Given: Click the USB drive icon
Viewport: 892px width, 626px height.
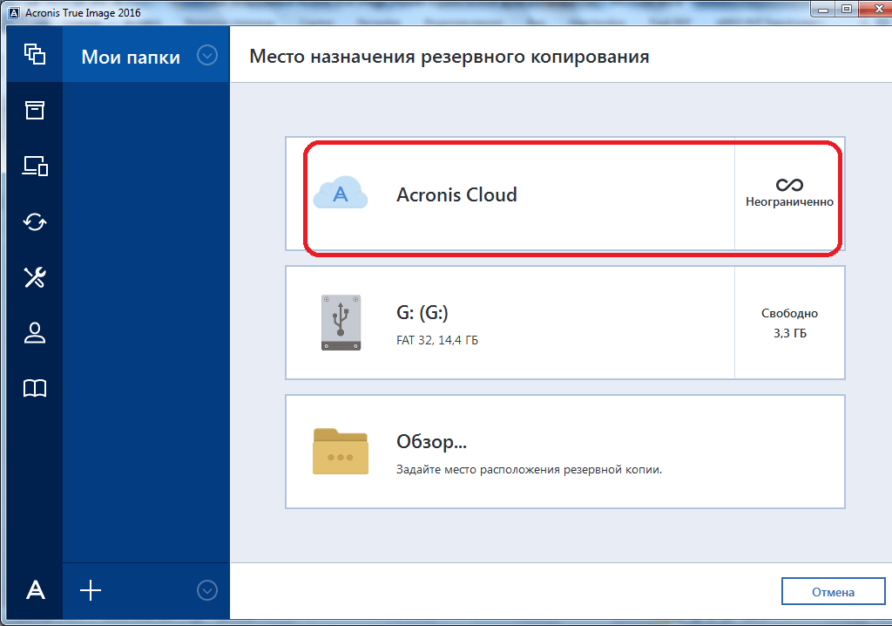Looking at the screenshot, I should [340, 323].
